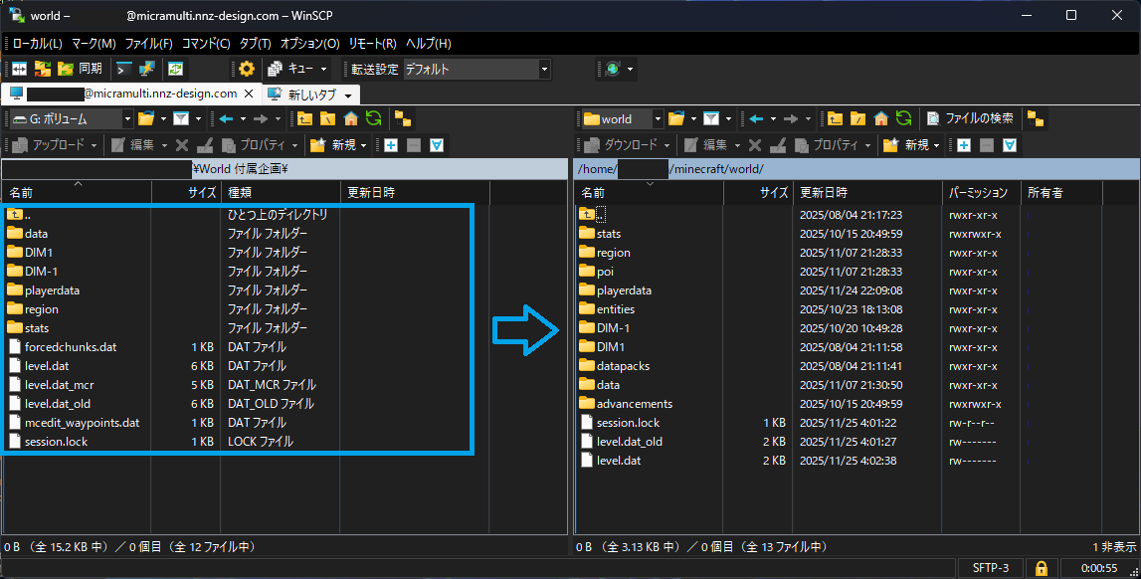Go to remote home directory icon
The height and width of the screenshot is (579, 1141).
[880, 118]
